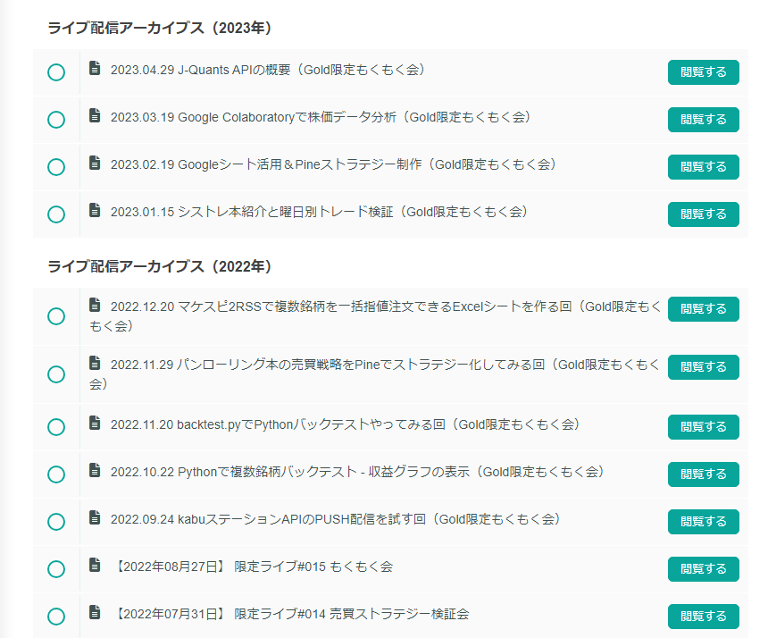Toggle completion circle for 2022.09.24 kabuステーション lesson

coord(56,521)
